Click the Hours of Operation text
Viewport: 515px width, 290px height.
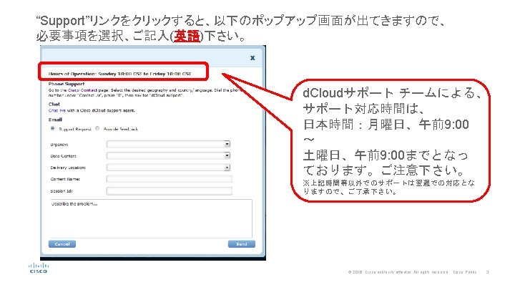click(120, 74)
